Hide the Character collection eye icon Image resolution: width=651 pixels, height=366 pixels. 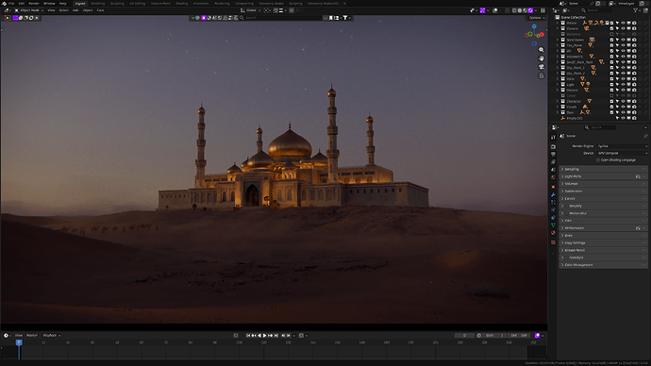[624, 101]
